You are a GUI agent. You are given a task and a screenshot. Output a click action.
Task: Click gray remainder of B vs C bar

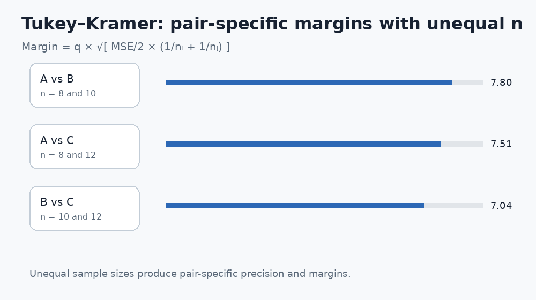(453, 206)
